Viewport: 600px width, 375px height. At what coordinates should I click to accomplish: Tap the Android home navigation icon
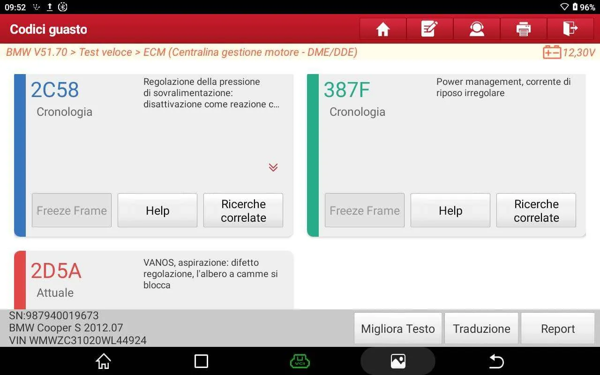click(103, 361)
